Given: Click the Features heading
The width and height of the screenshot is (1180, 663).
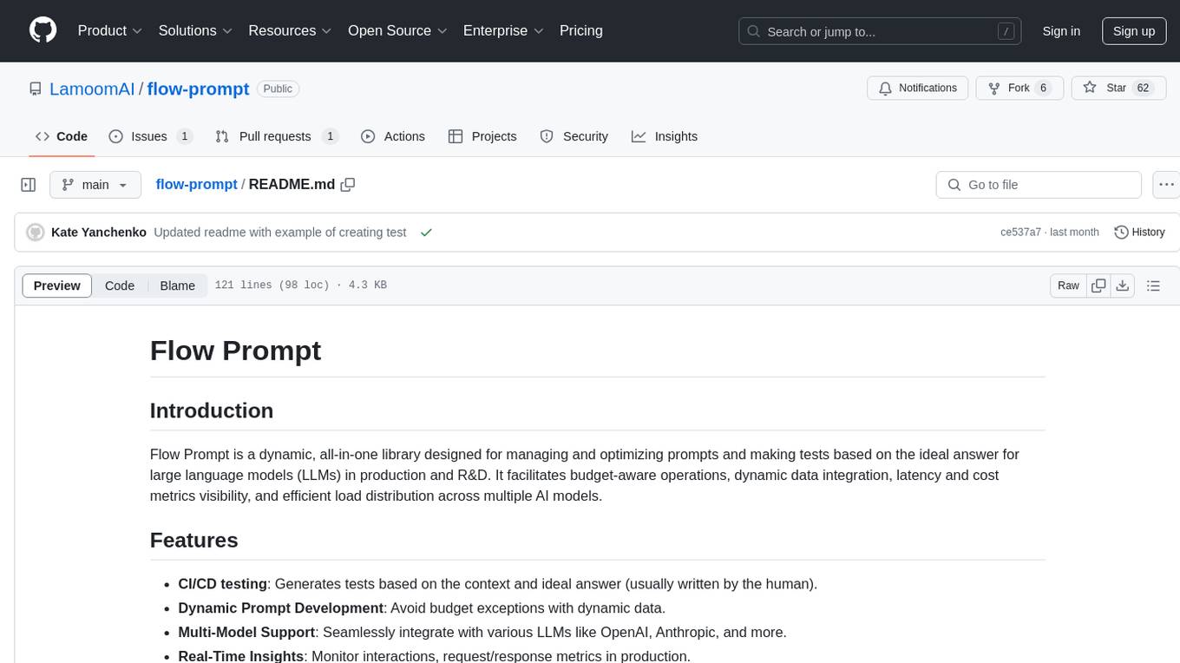Looking at the screenshot, I should [194, 540].
